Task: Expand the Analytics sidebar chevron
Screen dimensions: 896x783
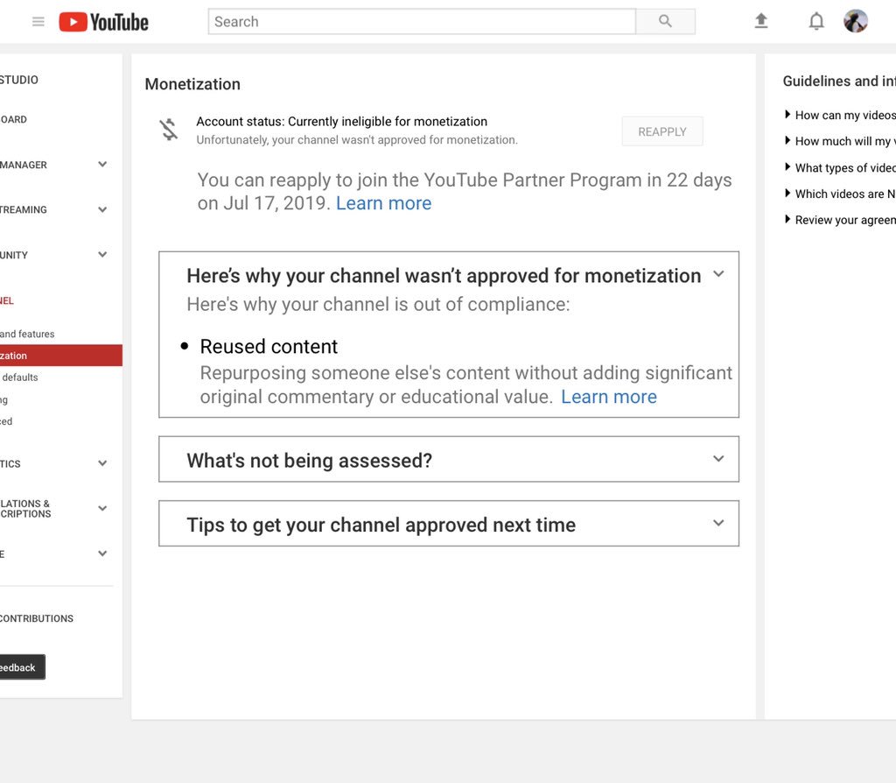Action: point(102,463)
